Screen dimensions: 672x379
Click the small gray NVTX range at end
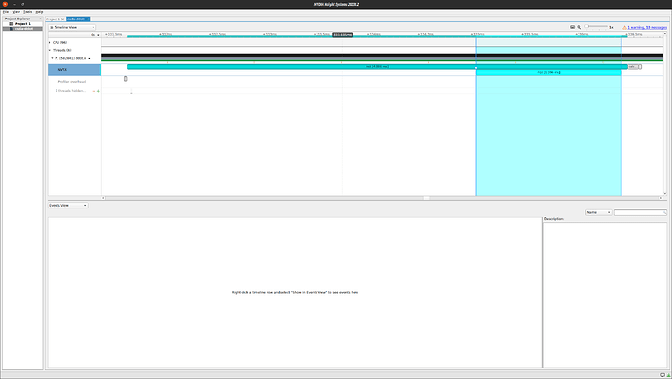click(x=633, y=67)
